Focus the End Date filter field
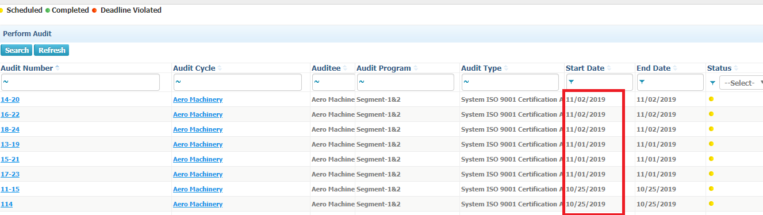This screenshot has width=763, height=215. click(x=670, y=82)
